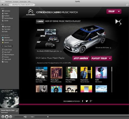Click the Aloe Blacc artist name
Screen dimensions: 129x119
[x=69, y=82]
